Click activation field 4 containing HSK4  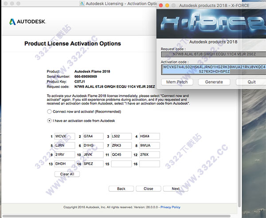point(149,136)
